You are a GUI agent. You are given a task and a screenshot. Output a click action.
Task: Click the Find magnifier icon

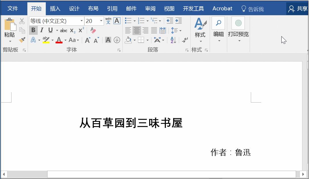[x=218, y=23]
